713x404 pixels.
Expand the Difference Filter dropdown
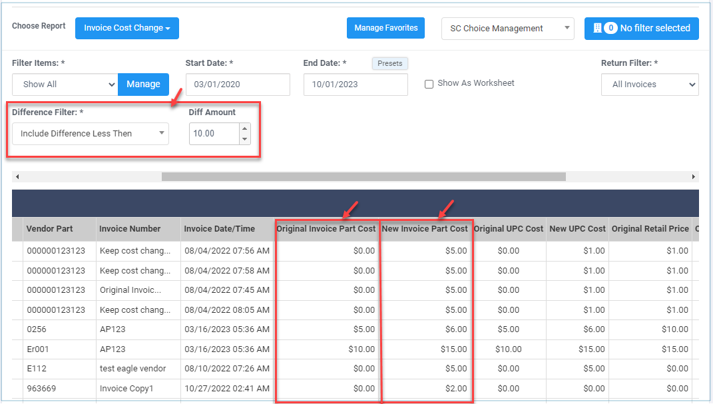click(x=91, y=134)
